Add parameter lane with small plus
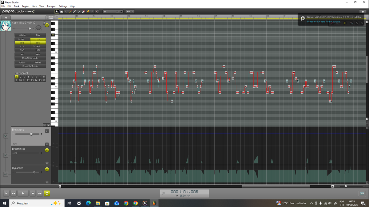This screenshot has width=369, height=207. 45,125
